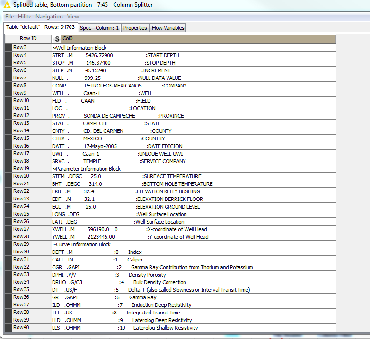Click the SRVC TEMPLE service company cell
The height and width of the screenshot is (339, 370).
pos(194,161)
